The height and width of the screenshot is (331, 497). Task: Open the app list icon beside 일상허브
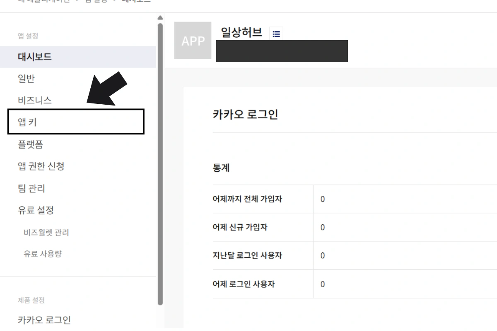[276, 34]
